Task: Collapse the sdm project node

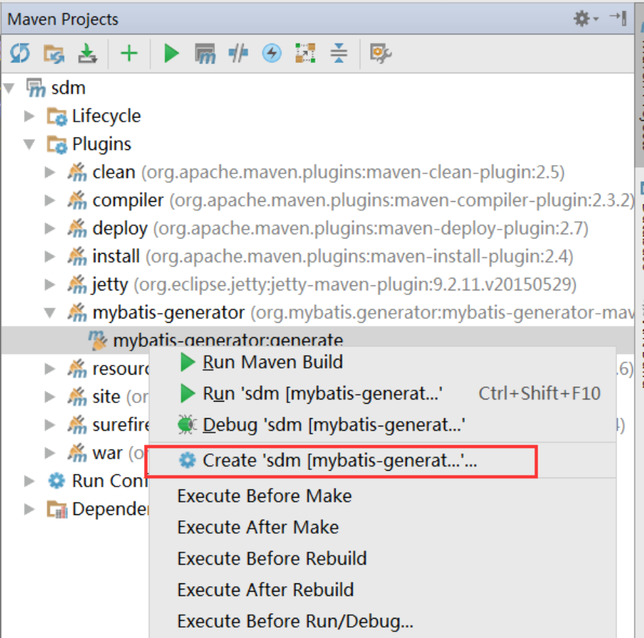Action: click(9, 88)
